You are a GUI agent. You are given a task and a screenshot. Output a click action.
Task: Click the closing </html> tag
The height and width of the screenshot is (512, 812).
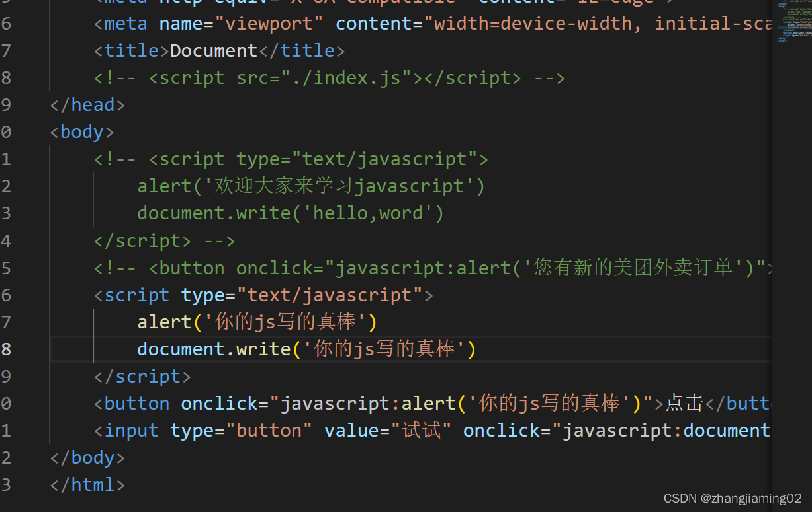click(87, 484)
